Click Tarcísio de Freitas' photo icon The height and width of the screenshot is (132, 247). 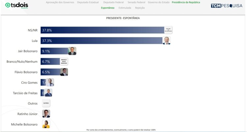click(48, 93)
